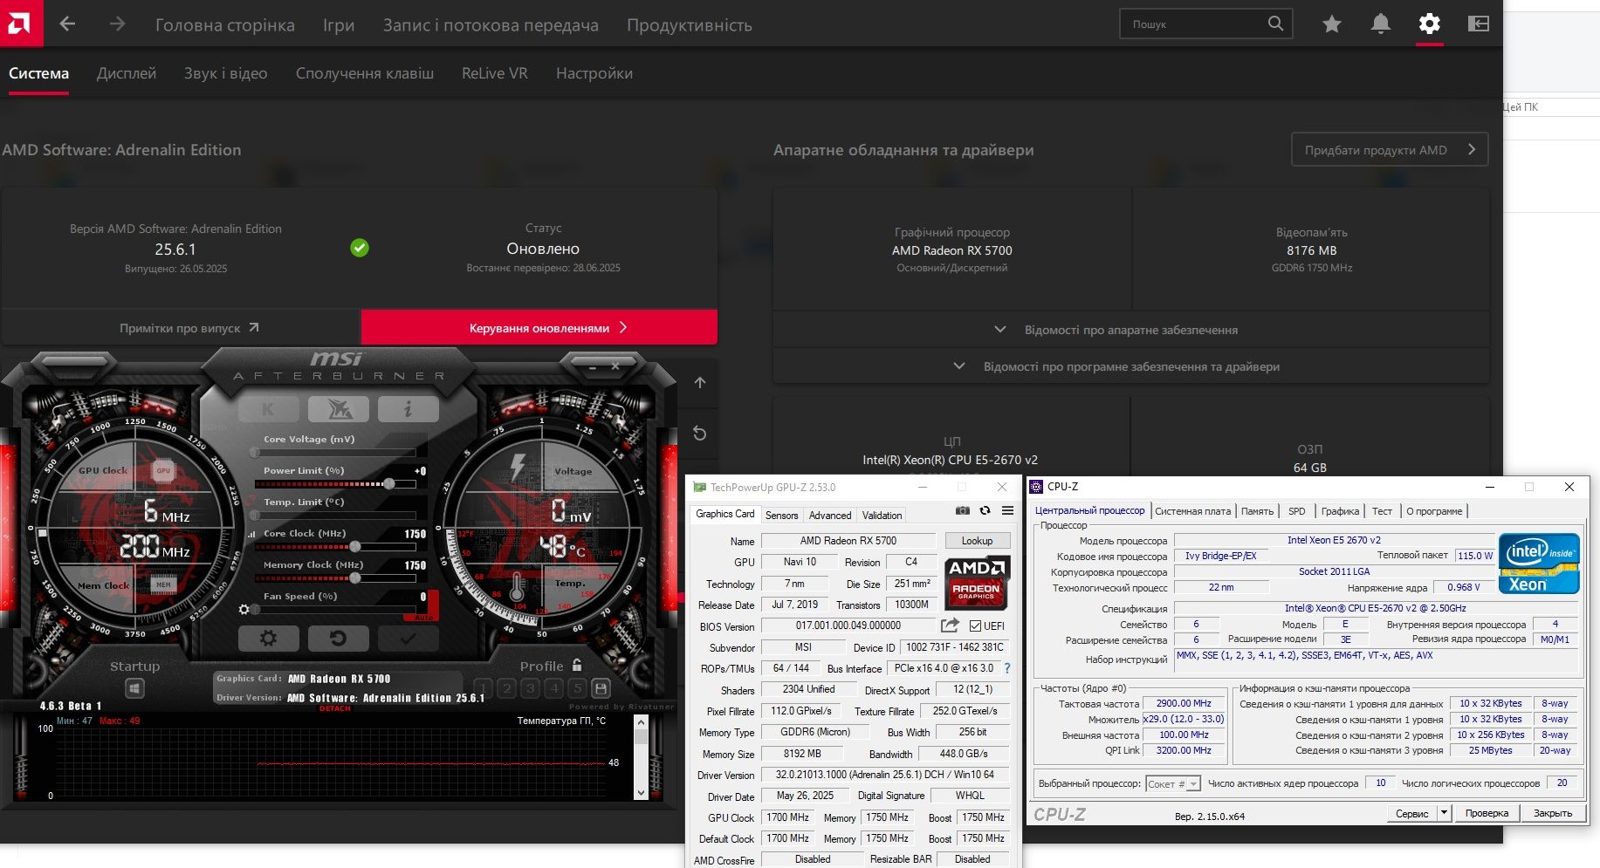Open the fan speed settings gear in Afterburner
The height and width of the screenshot is (868, 1600).
pyautogui.click(x=244, y=609)
